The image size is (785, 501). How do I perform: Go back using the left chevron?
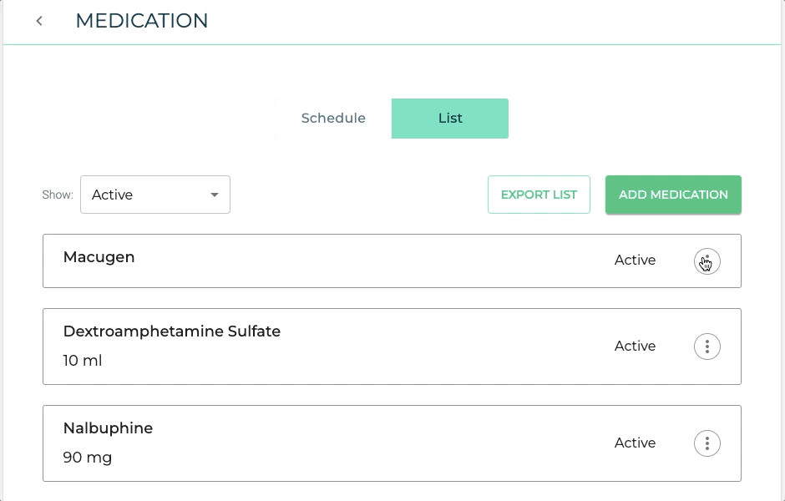[x=39, y=21]
